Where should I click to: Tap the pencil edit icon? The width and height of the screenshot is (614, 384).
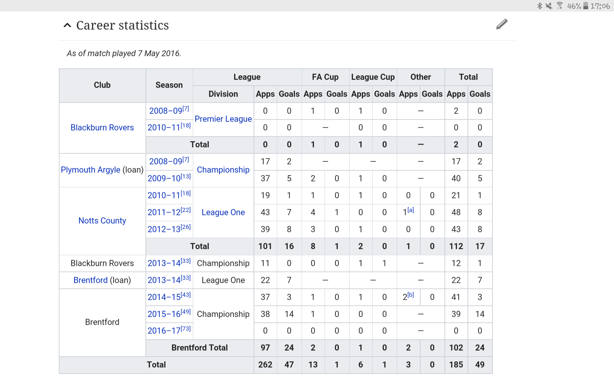pyautogui.click(x=502, y=24)
